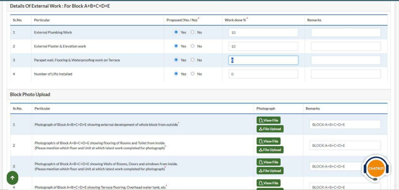Image resolution: width=399 pixels, height=190 pixels.
Task: Click the green scroll-to-top arrow button
Action: 12,178
